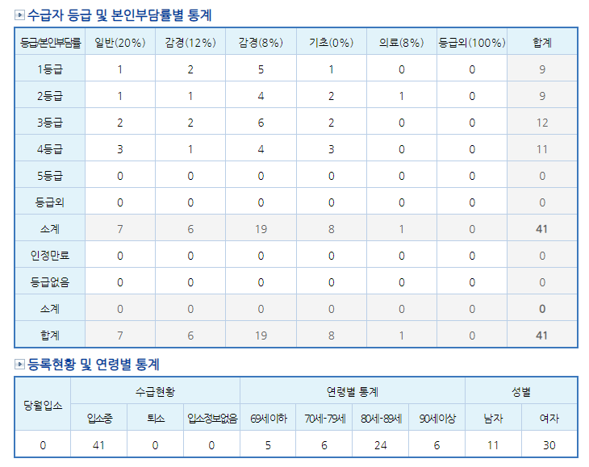Screen dimensions: 589x467
Task: Click value 41 under 입소중
Action: coord(98,445)
